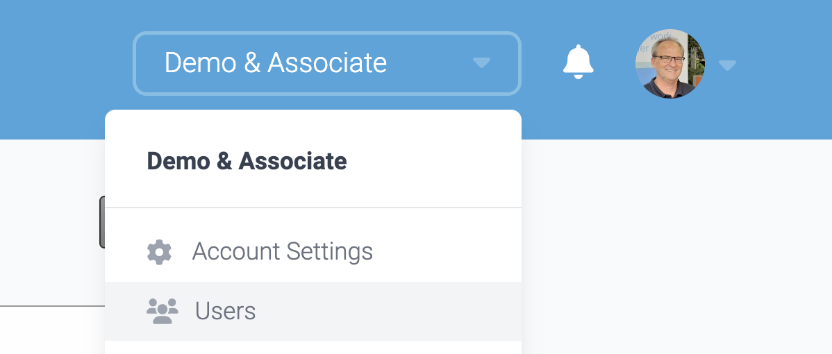This screenshot has width=832, height=354.
Task: Click the blue header right of avatar arrow
Action: [x=784, y=69]
